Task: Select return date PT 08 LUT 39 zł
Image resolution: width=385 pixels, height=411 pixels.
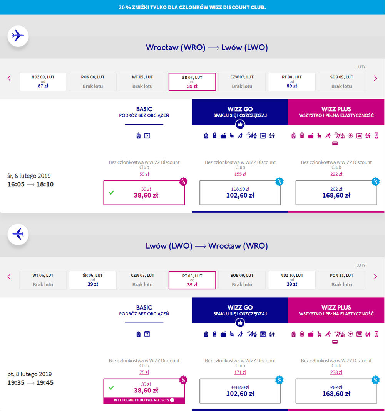Action: point(192,280)
